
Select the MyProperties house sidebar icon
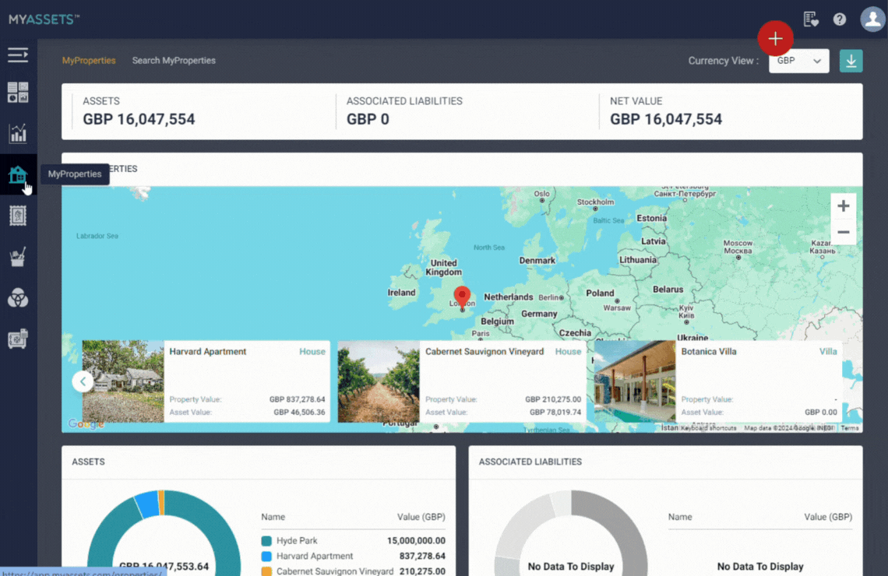[x=18, y=174]
